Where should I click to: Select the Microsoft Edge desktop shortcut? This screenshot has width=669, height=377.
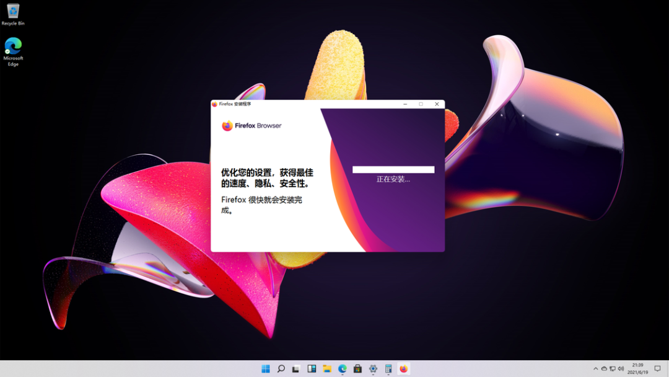pos(13,51)
